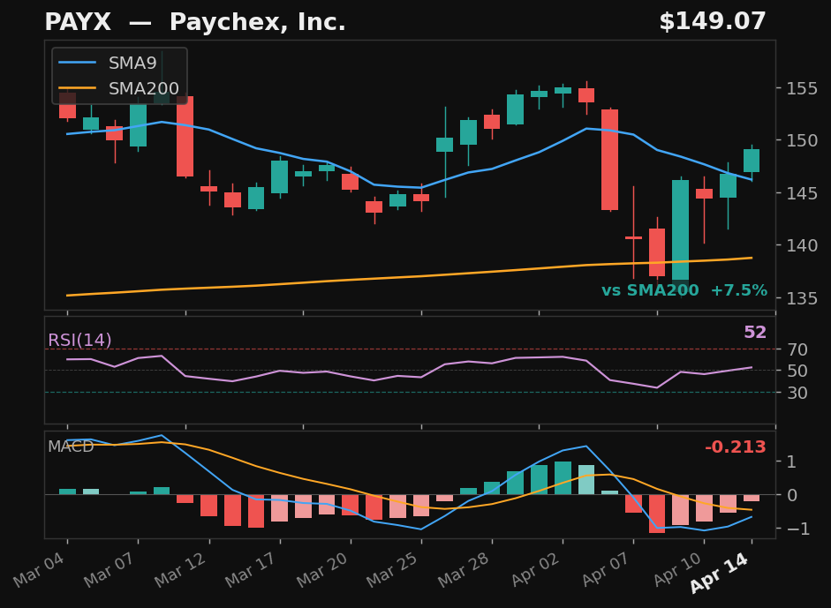Click the $149.07 current price

[713, 22]
